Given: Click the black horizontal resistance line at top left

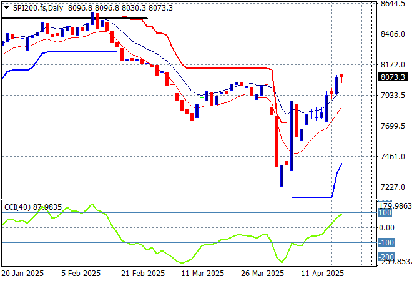Looking at the screenshot, I should [x=74, y=18].
